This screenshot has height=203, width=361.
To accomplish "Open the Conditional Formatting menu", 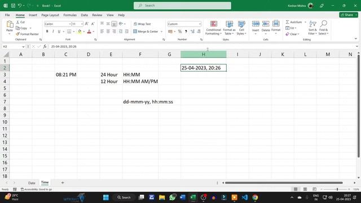I will coord(213,28).
